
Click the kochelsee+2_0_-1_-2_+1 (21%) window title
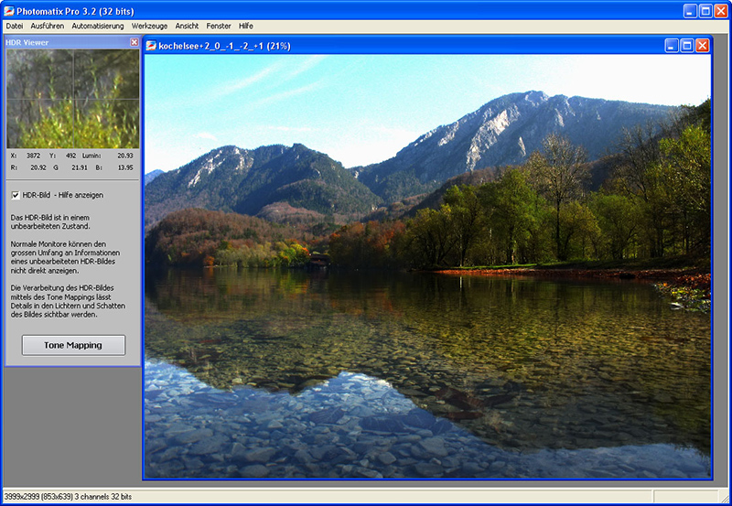224,46
